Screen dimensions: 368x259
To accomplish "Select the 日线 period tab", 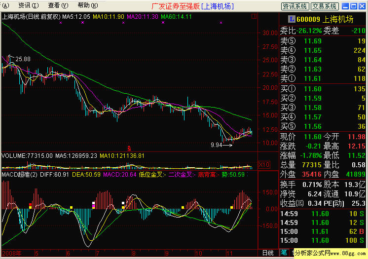I will coord(268,253).
